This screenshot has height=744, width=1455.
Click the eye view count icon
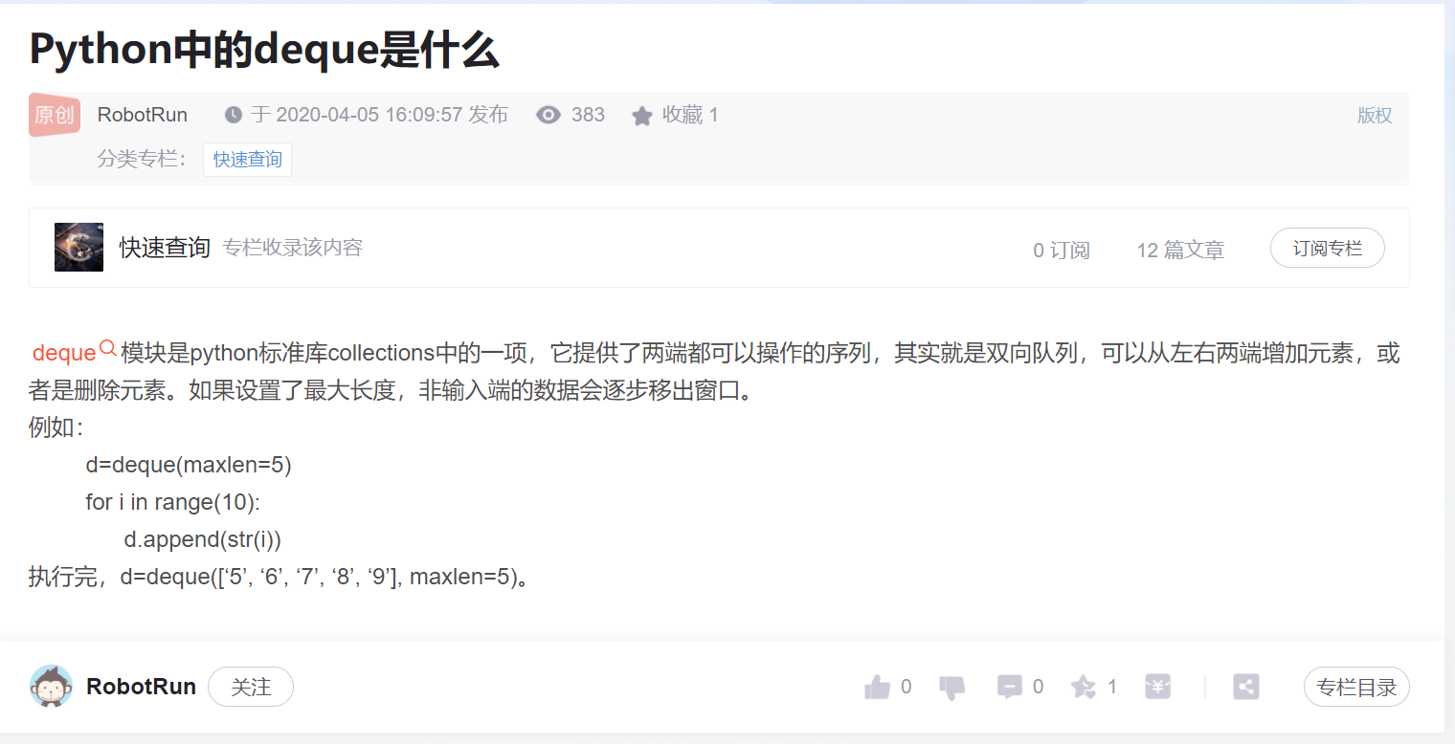pyautogui.click(x=548, y=115)
